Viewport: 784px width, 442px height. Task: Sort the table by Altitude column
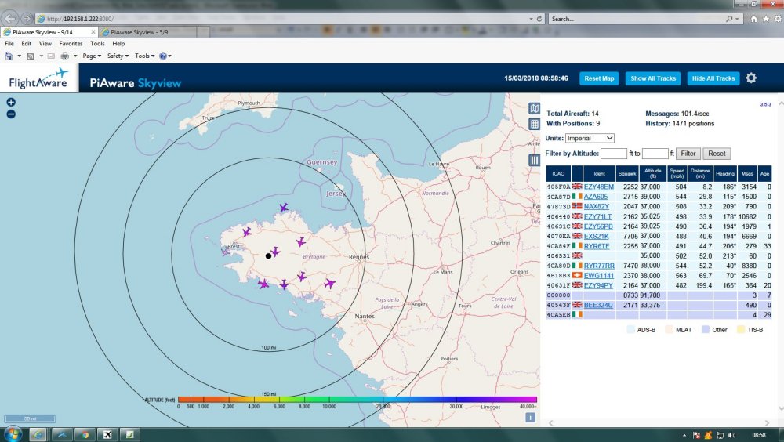tap(652, 174)
